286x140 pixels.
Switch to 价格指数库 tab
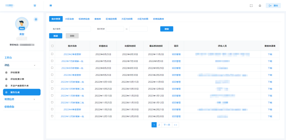158,19
